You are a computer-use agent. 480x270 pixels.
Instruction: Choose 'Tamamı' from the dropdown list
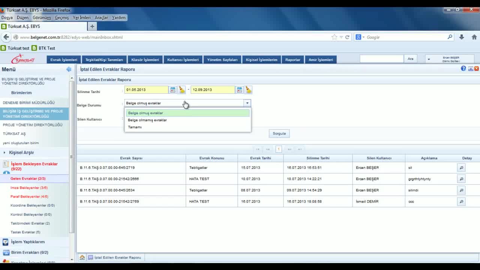(135, 127)
